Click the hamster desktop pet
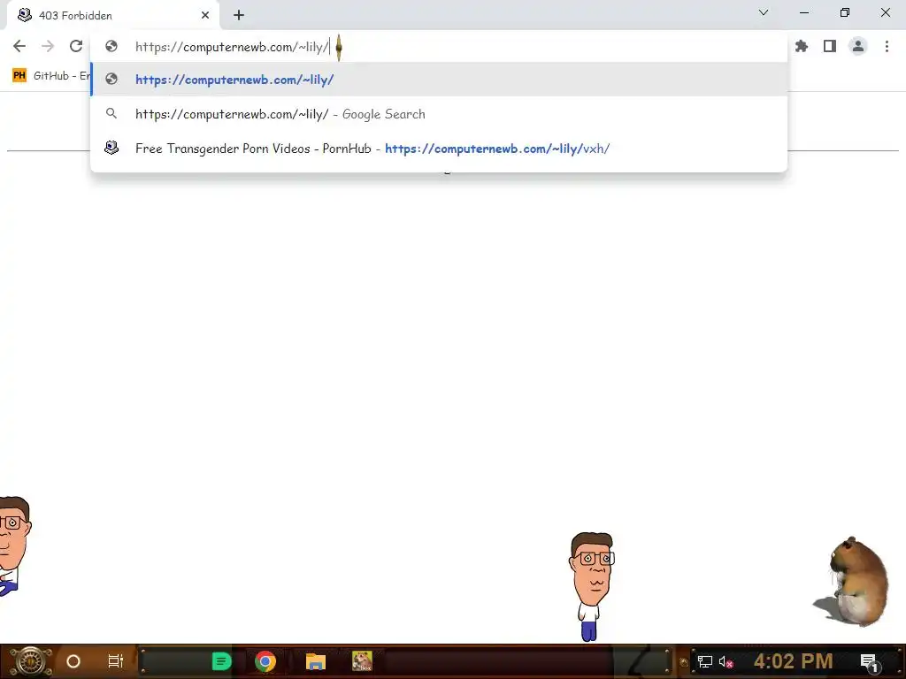 point(852,582)
